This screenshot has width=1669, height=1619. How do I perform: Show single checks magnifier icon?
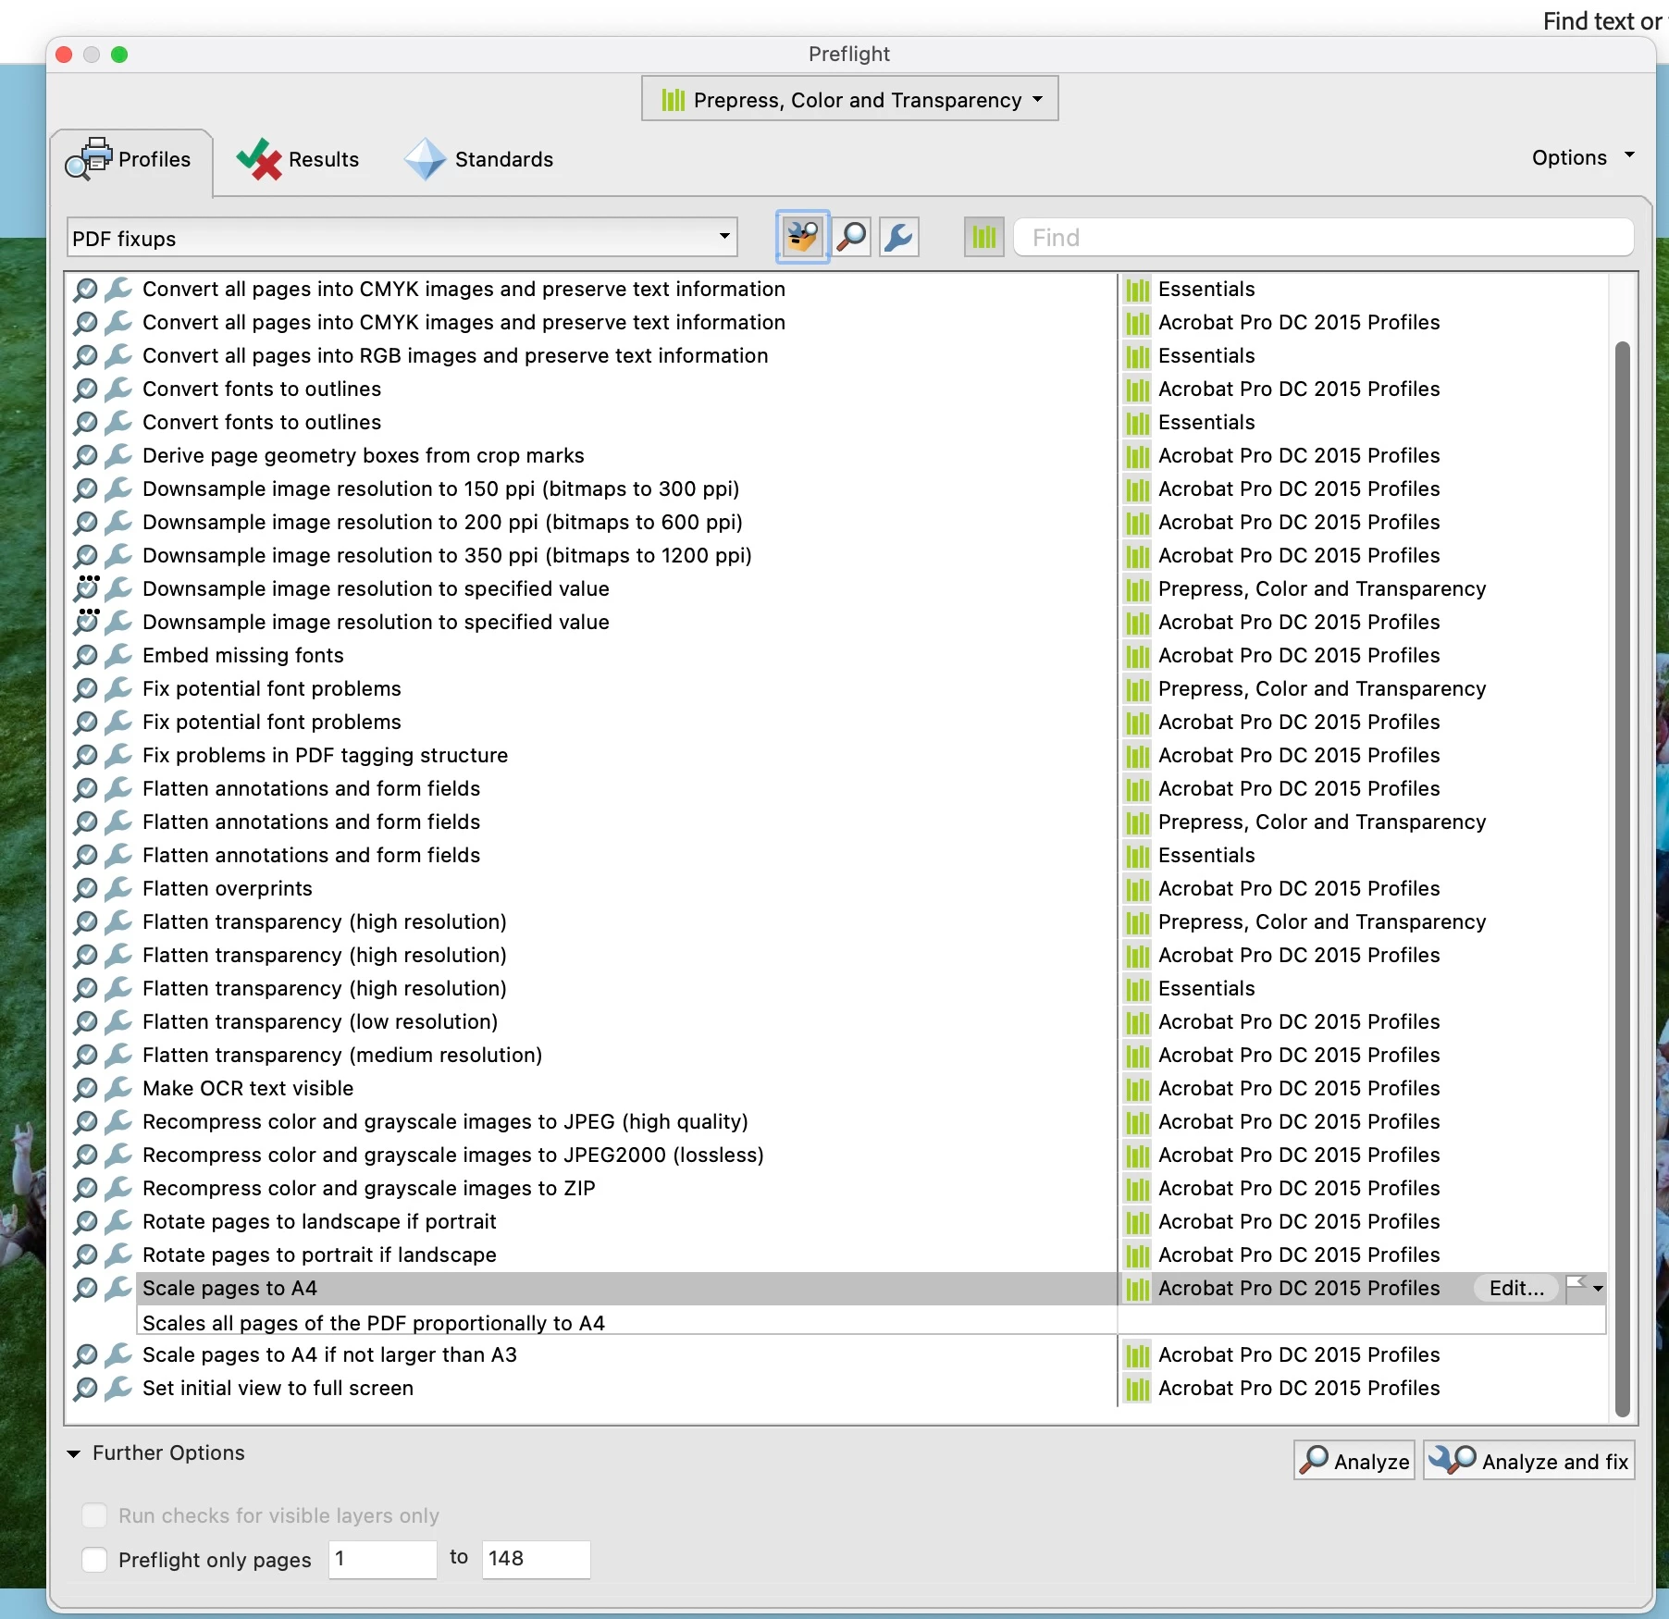[851, 238]
